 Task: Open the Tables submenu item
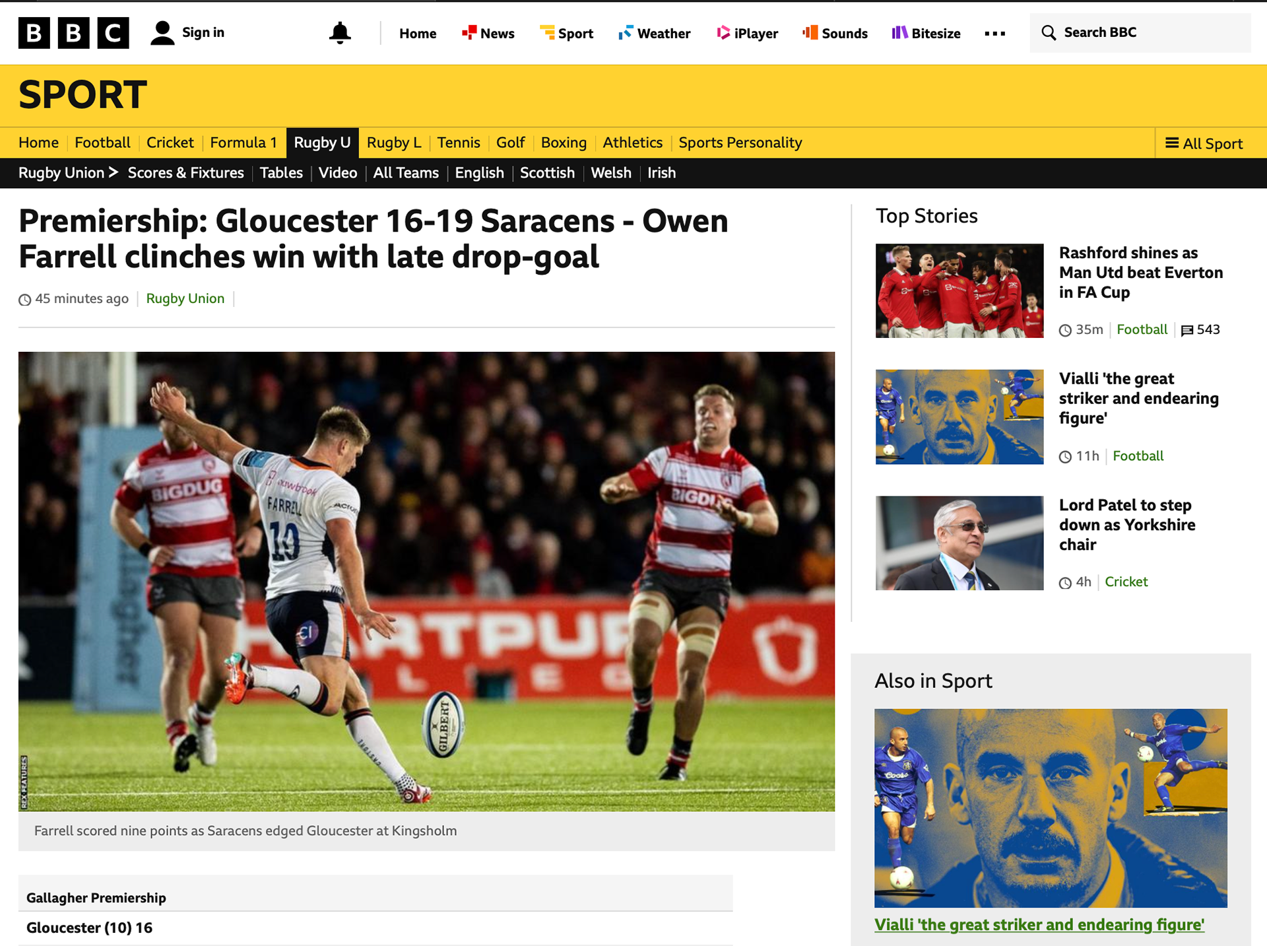[x=281, y=173]
